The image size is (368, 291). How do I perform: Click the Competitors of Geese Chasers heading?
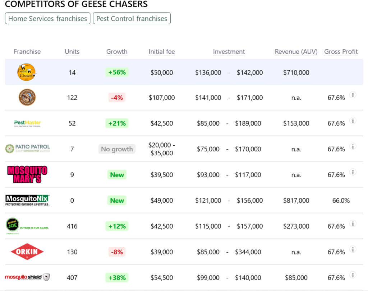pos(76,4)
